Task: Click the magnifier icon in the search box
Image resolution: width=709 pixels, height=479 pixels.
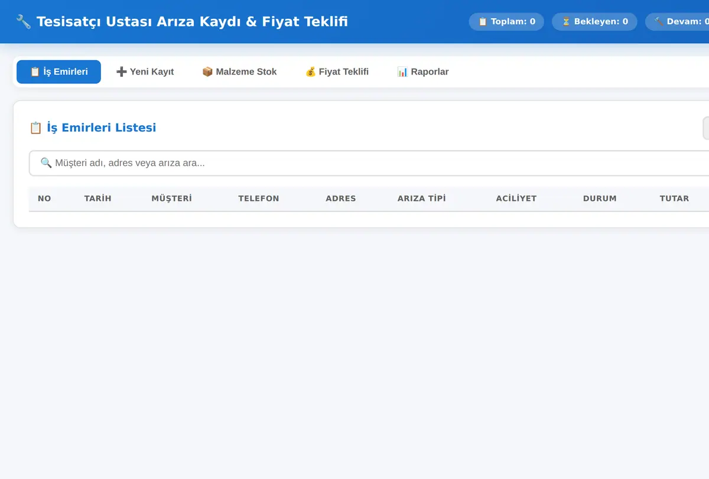Action: pos(46,163)
